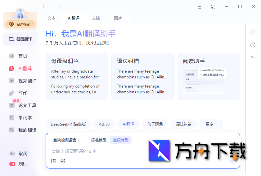Toggle the 划词 switch off

pos(12,164)
